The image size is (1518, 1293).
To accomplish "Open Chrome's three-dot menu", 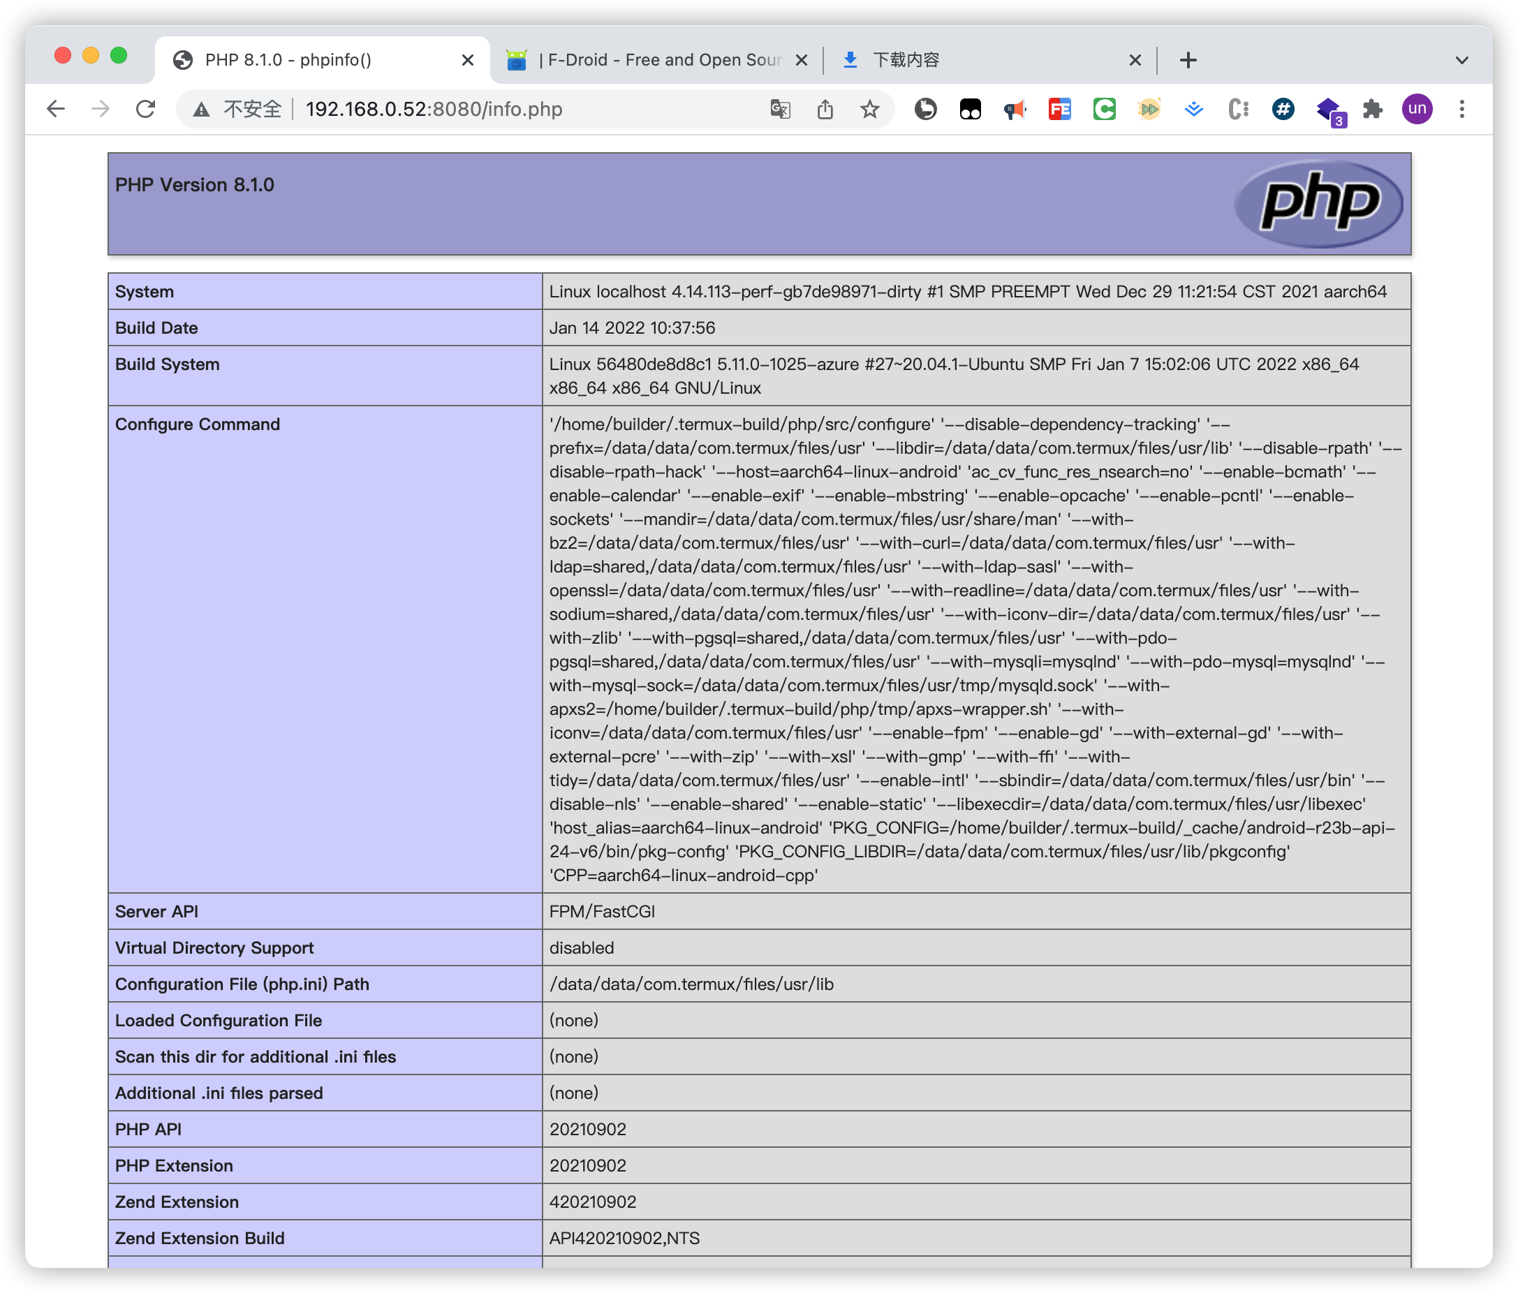I will 1461,108.
